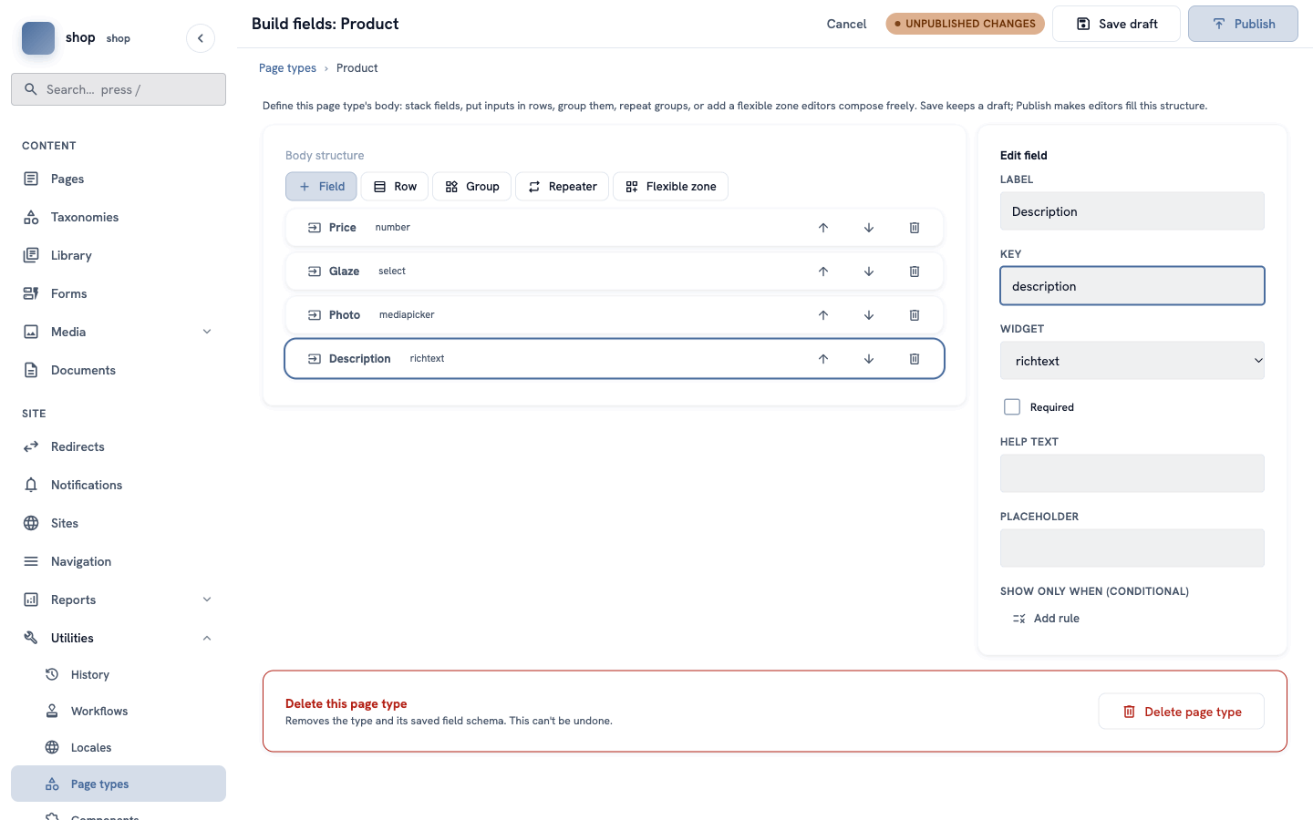Open the Widget richtext dropdown
Viewport: 1313px width, 820px height.
(1132, 361)
